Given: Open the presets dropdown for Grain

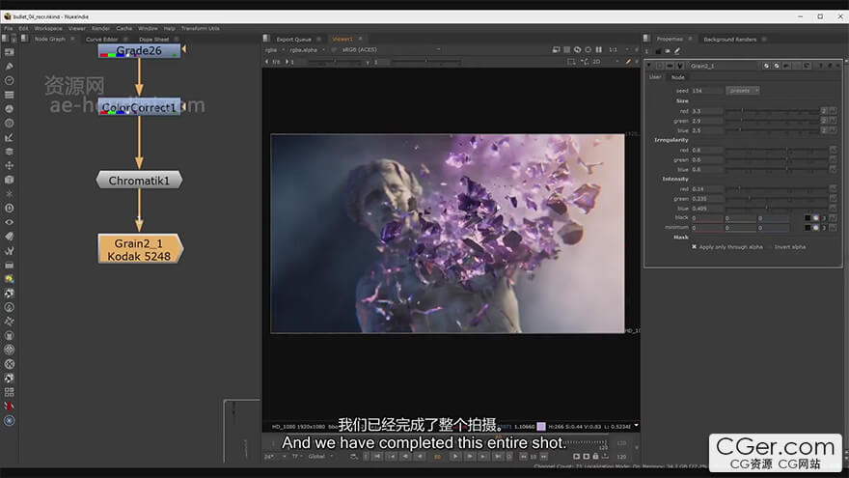Looking at the screenshot, I should [743, 91].
